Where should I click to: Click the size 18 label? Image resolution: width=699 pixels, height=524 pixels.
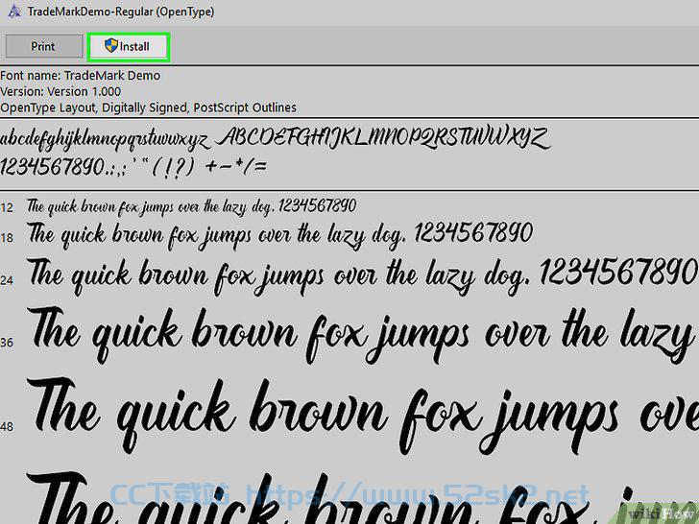point(7,238)
